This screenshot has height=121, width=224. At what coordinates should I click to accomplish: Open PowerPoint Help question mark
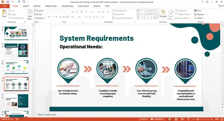202,2
